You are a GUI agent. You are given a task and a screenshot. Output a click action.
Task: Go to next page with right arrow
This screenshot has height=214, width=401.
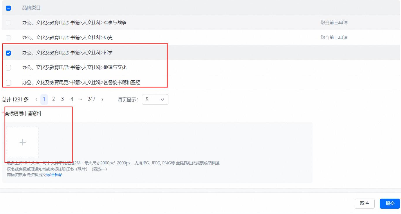click(x=102, y=99)
